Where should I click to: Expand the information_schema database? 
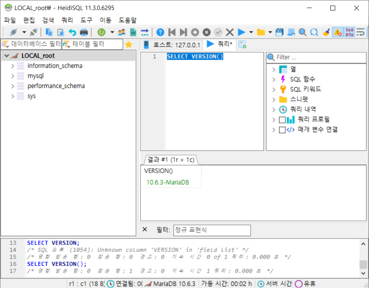(x=13, y=66)
